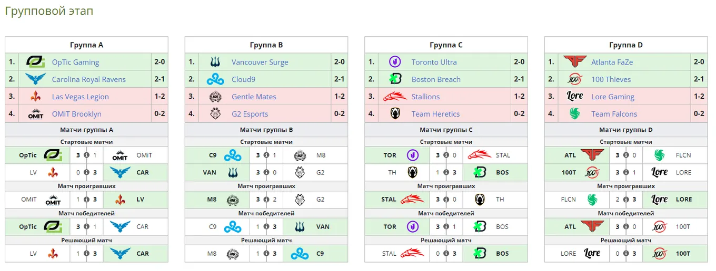
Task: Click the Lore Gaming logo in standings
Action: [x=575, y=97]
